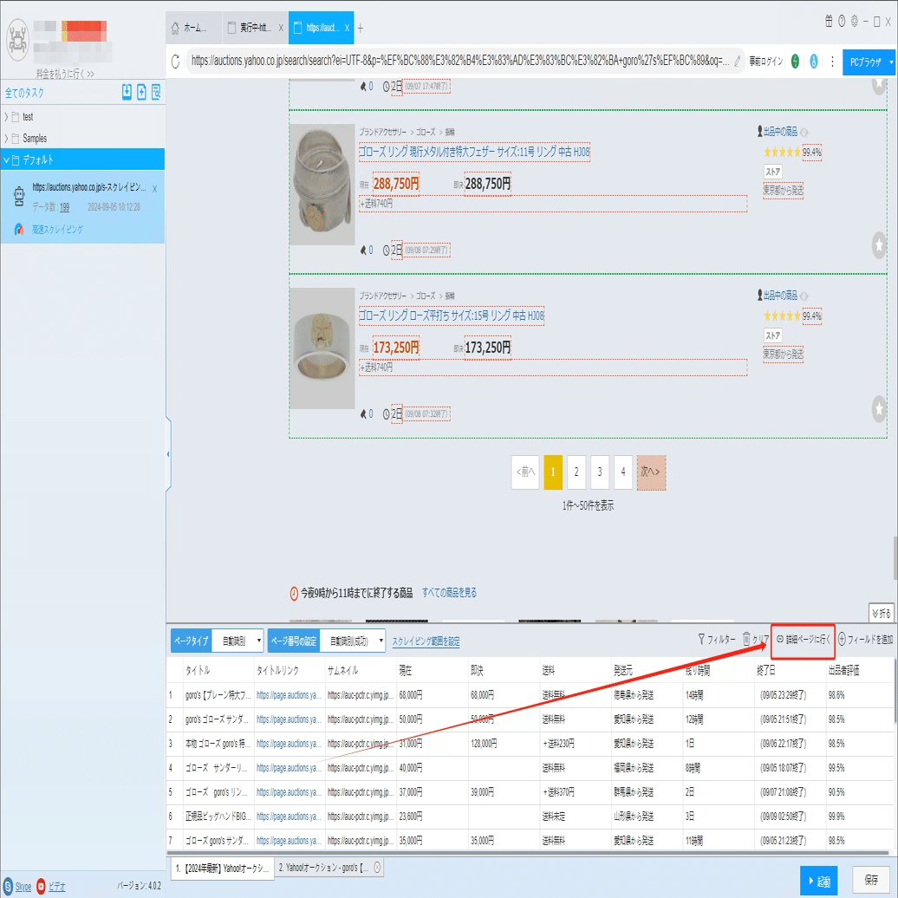898x898 pixels.
Task: Close the yahoo scraping task item
Action: pyautogui.click(x=154, y=188)
